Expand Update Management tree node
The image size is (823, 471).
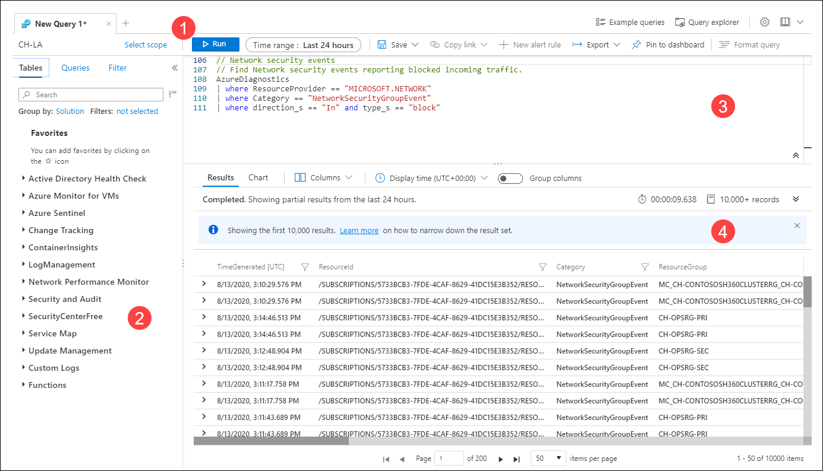pos(24,350)
